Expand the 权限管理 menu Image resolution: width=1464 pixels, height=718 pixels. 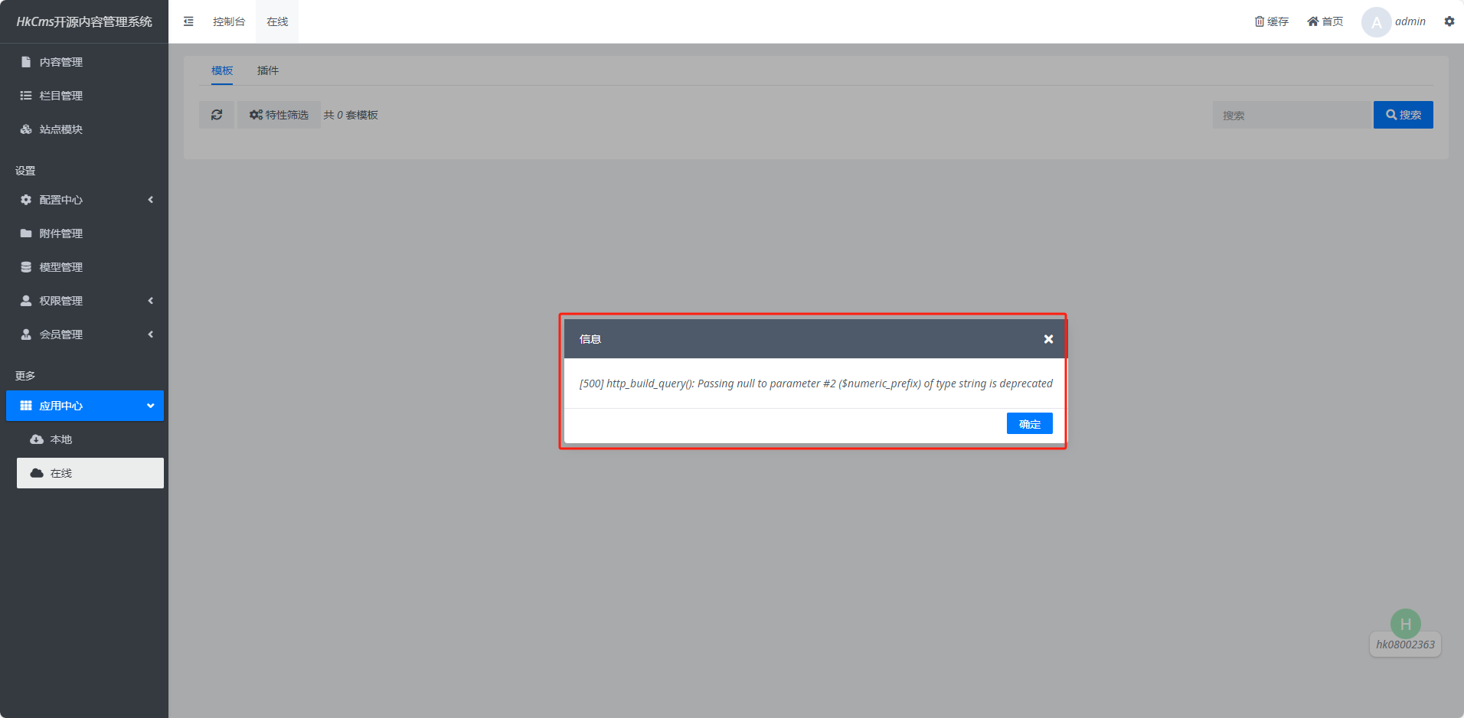(84, 301)
